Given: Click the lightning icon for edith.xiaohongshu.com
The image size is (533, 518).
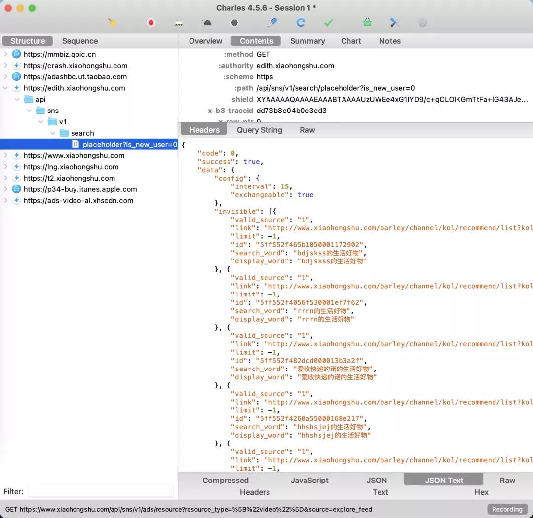Looking at the screenshot, I should tap(16, 88).
